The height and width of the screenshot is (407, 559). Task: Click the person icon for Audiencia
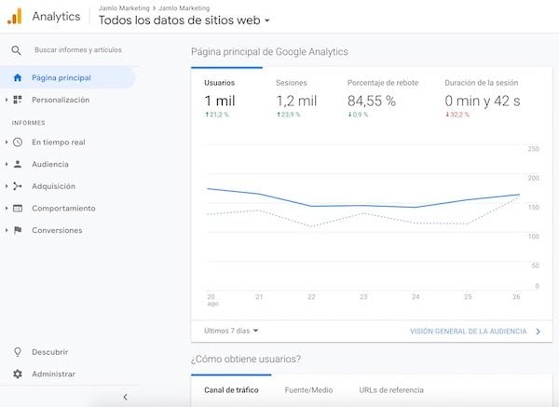pos(18,164)
